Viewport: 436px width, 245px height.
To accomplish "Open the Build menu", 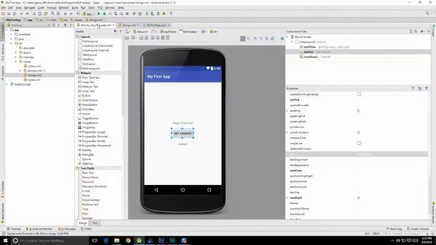I will pos(75,7).
